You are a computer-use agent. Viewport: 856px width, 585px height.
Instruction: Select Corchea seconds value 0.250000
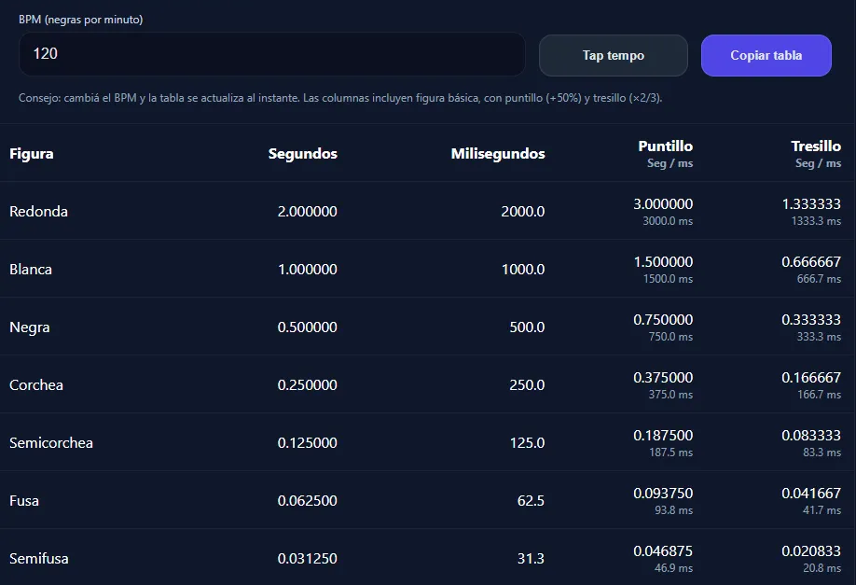pos(307,385)
